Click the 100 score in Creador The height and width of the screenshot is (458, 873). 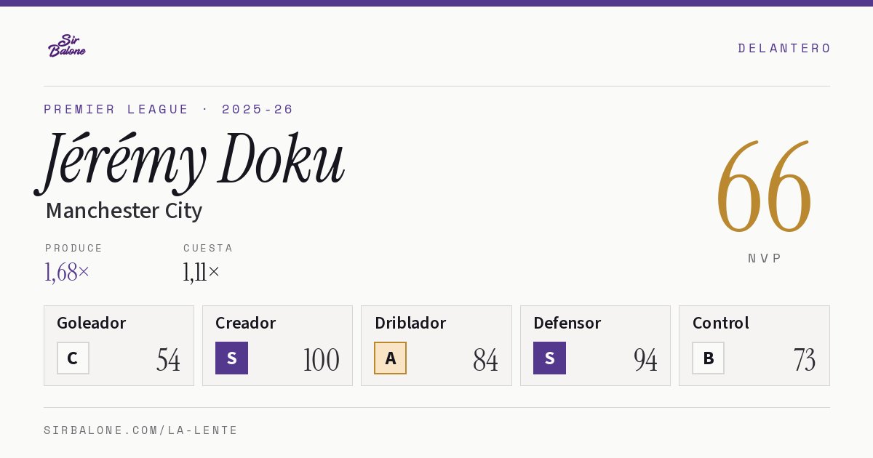(x=321, y=360)
